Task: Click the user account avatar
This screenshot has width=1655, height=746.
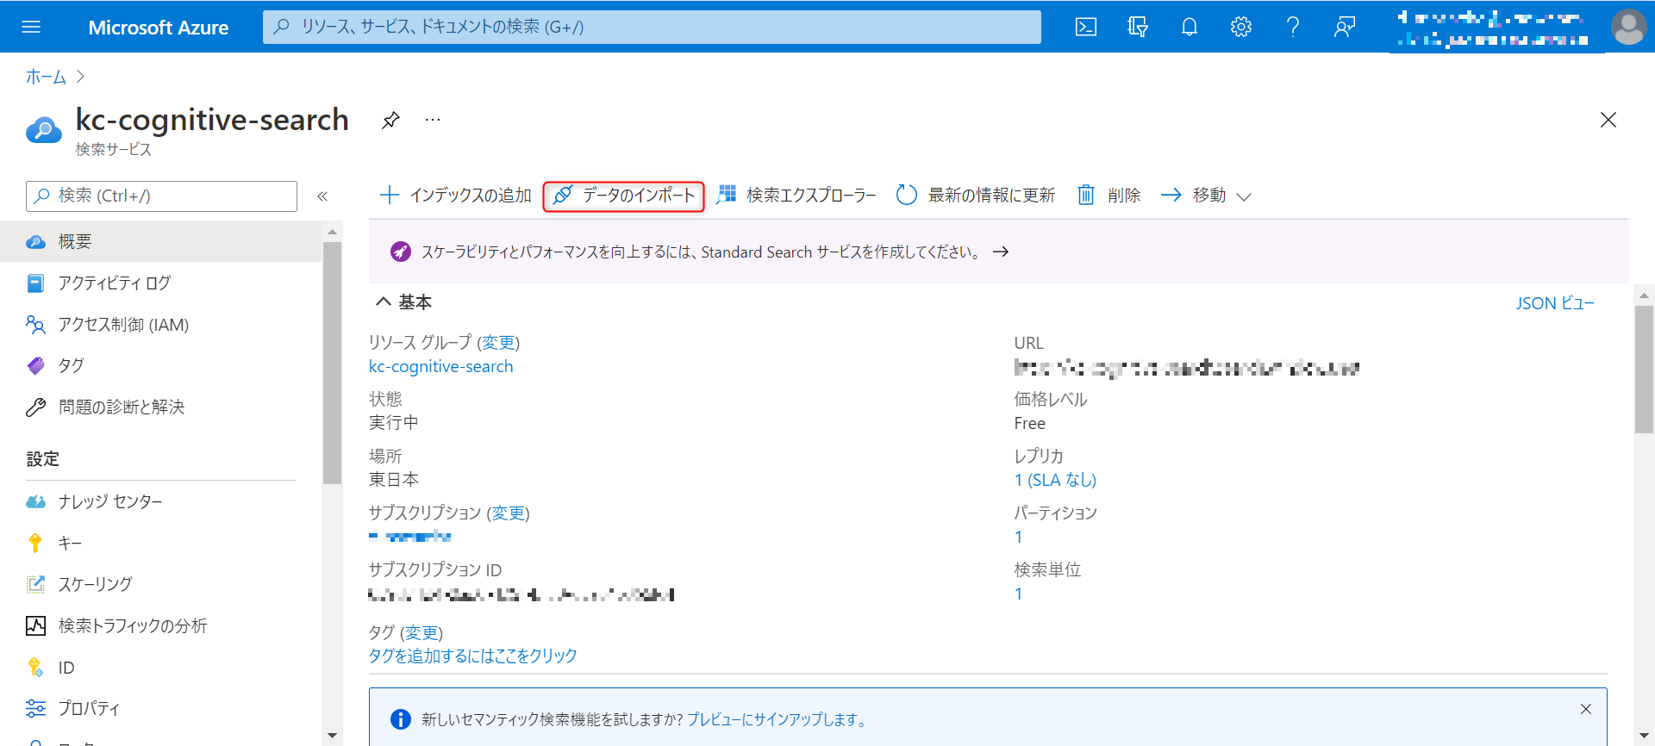Action: pos(1628,27)
